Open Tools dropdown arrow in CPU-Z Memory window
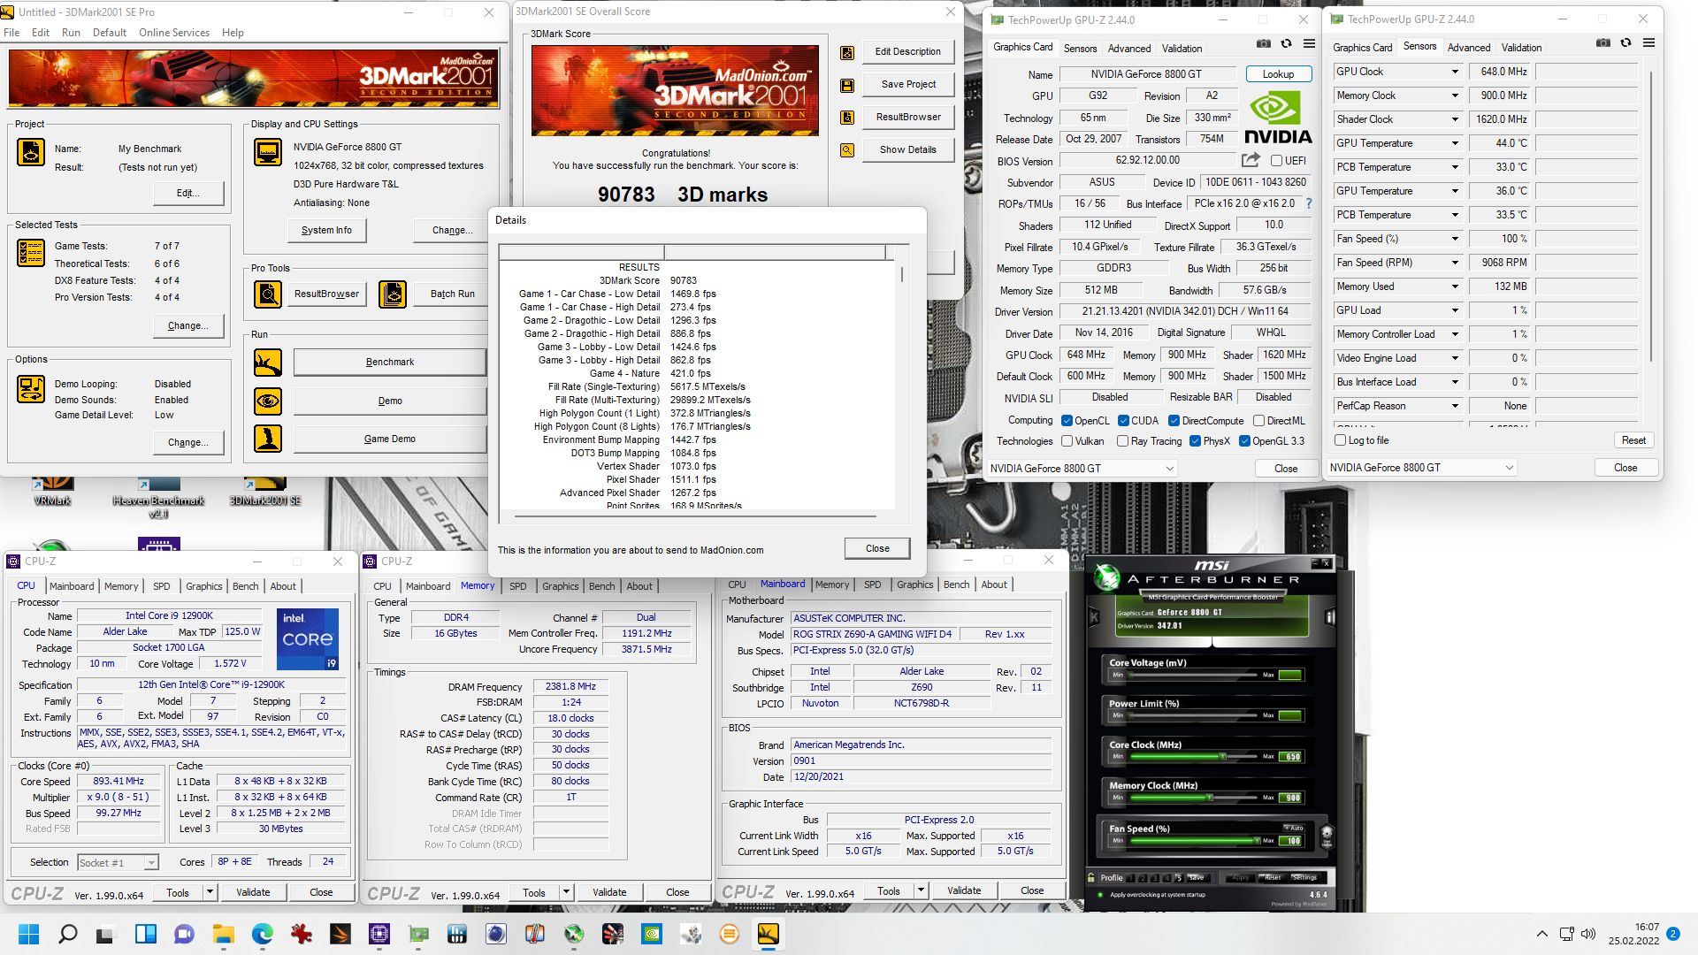The image size is (1698, 955). coord(566,892)
